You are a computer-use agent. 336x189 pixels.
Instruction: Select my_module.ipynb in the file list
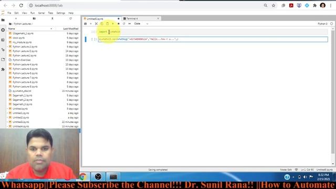pyautogui.click(x=22, y=42)
